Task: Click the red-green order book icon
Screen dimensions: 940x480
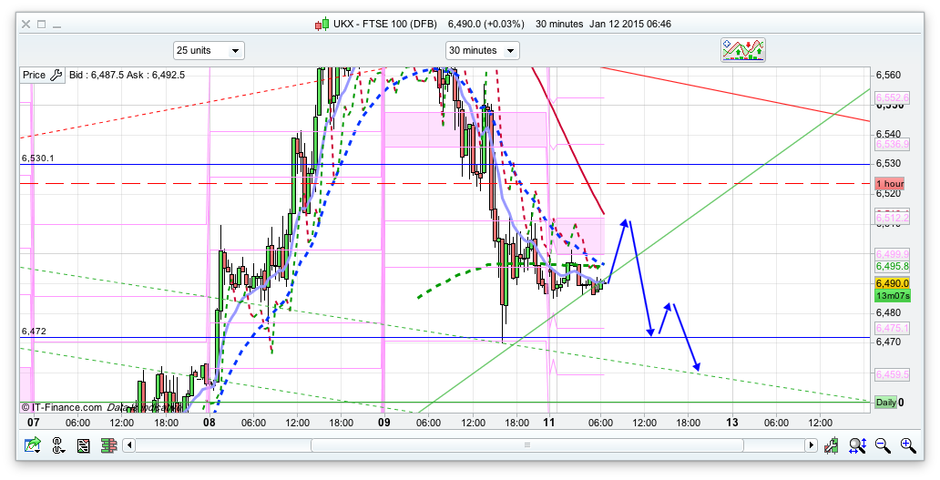Action: (108, 445)
